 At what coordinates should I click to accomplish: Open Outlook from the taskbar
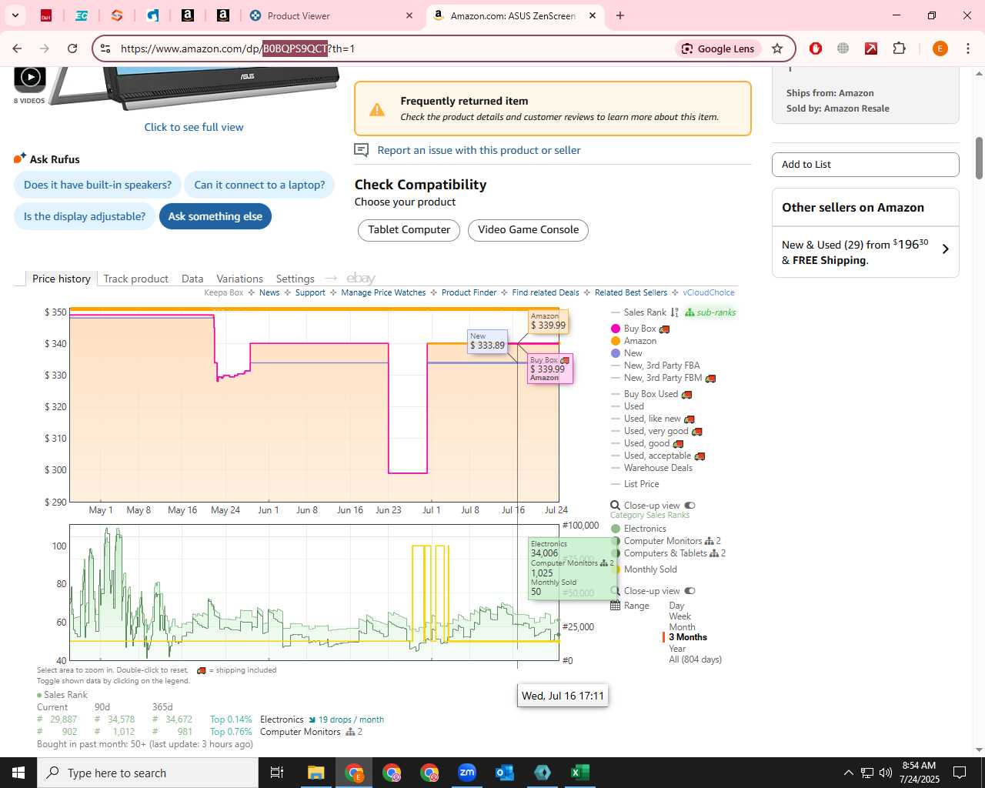pyautogui.click(x=505, y=773)
